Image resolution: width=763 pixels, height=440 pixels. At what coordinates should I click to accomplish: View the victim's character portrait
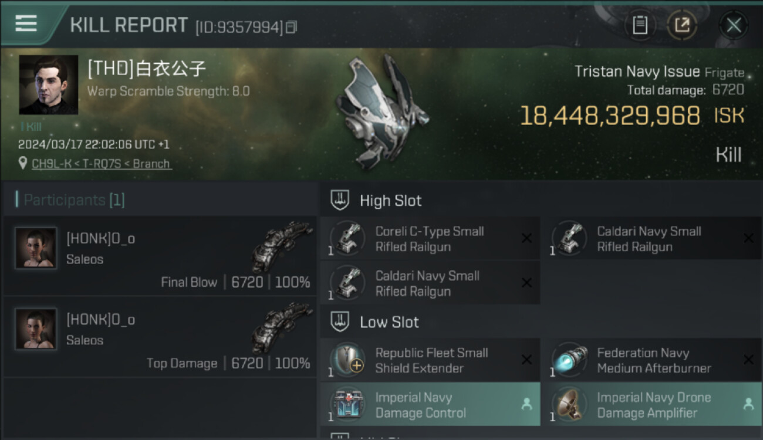(49, 84)
